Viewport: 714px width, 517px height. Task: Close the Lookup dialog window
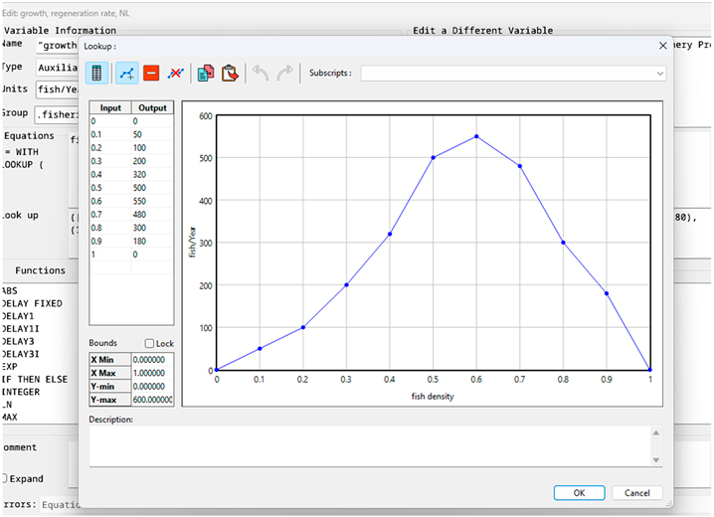pos(663,46)
